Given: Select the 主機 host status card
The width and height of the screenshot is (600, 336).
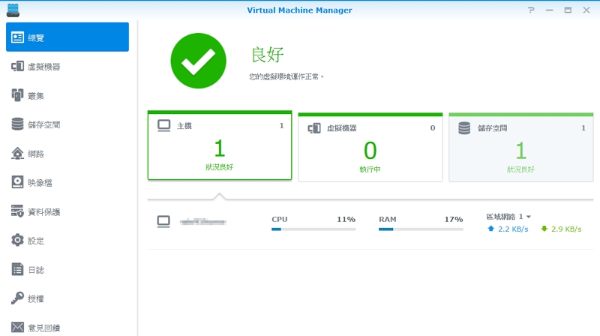Looking at the screenshot, I should 219,147.
